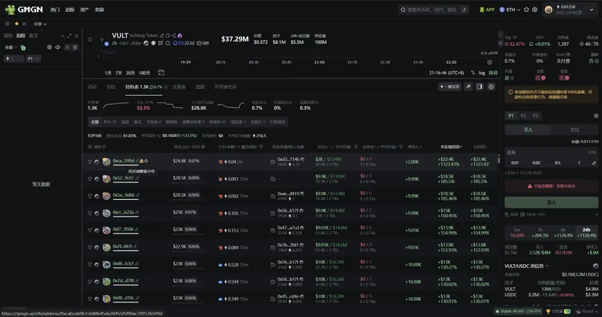Open the 全部 dropdown in tracking panel

11,47
